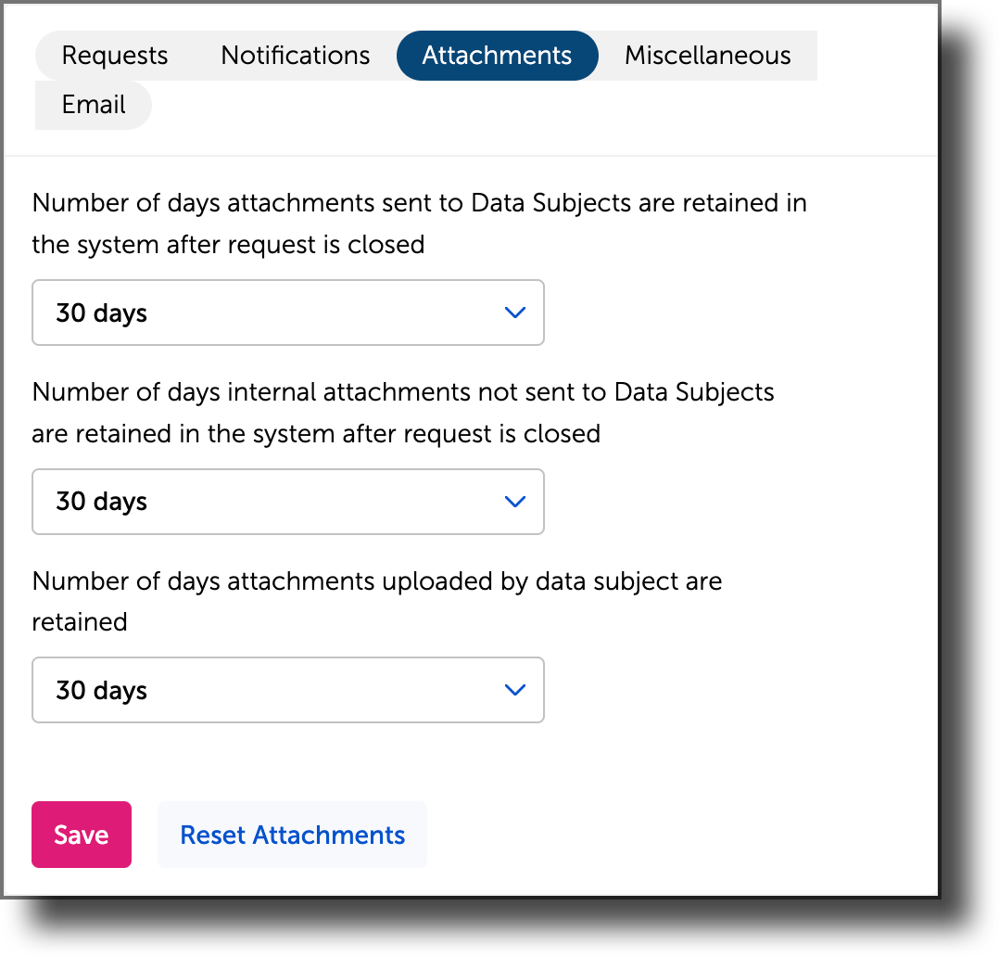Viewport: 999px width, 957px height.
Task: Click the 30 days value in the second dropdown
Action: pos(100,502)
